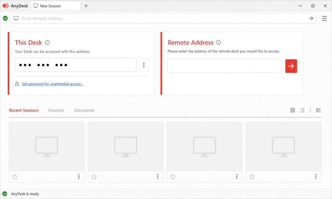Click the info icon beside This Desk
The width and height of the screenshot is (332, 199).
[x=47, y=43]
